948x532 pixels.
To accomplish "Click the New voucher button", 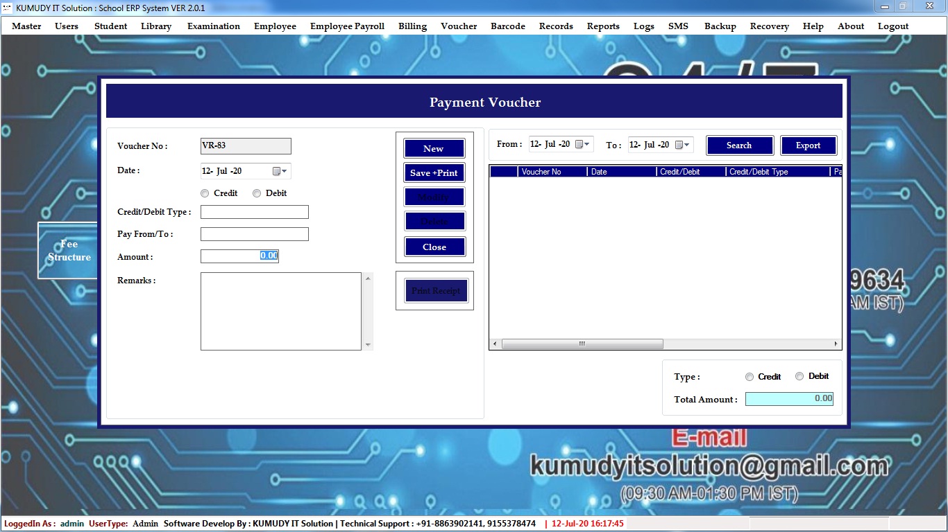I will click(x=434, y=148).
